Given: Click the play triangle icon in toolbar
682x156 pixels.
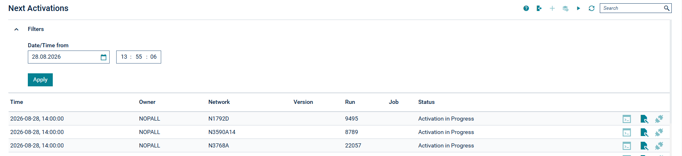Looking at the screenshot, I should pyautogui.click(x=578, y=8).
